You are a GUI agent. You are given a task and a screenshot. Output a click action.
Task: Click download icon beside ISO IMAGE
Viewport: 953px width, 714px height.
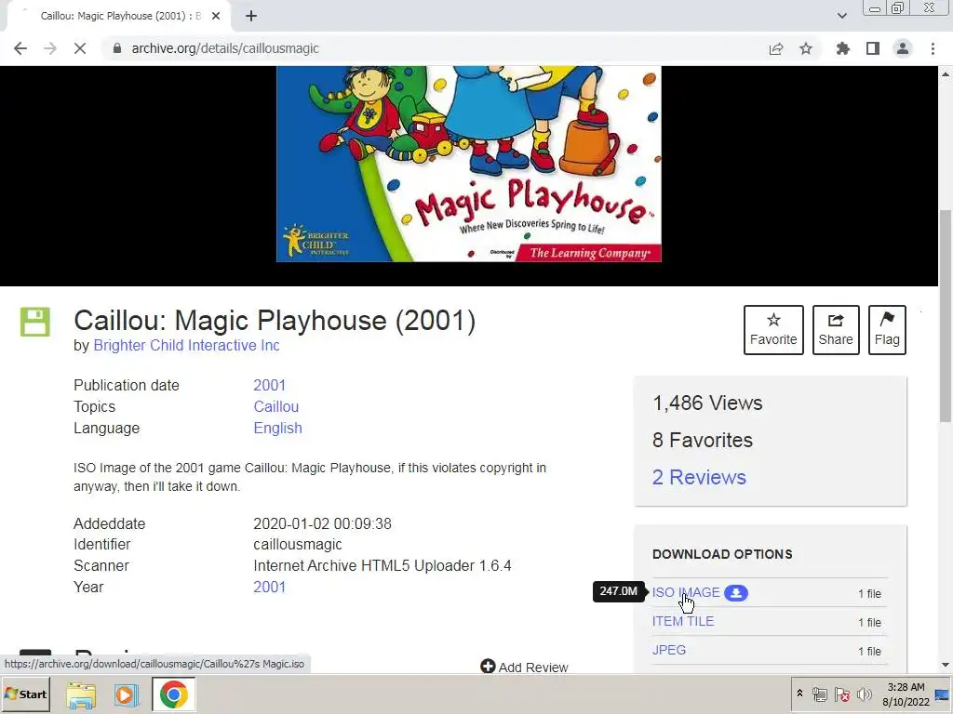click(736, 593)
